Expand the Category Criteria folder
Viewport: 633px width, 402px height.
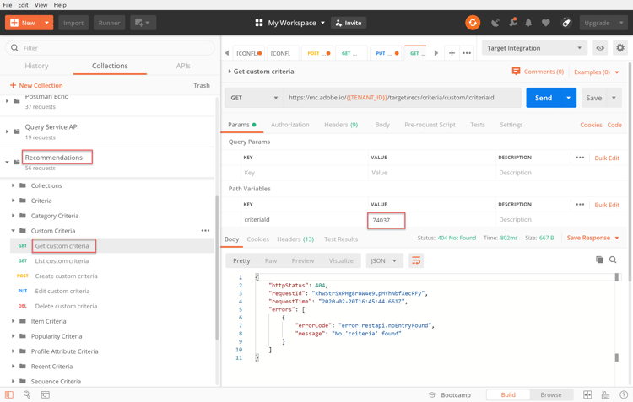13,216
